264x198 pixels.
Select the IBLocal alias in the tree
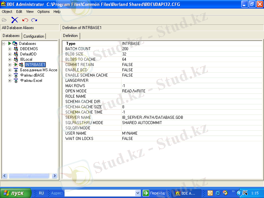coord(26,59)
